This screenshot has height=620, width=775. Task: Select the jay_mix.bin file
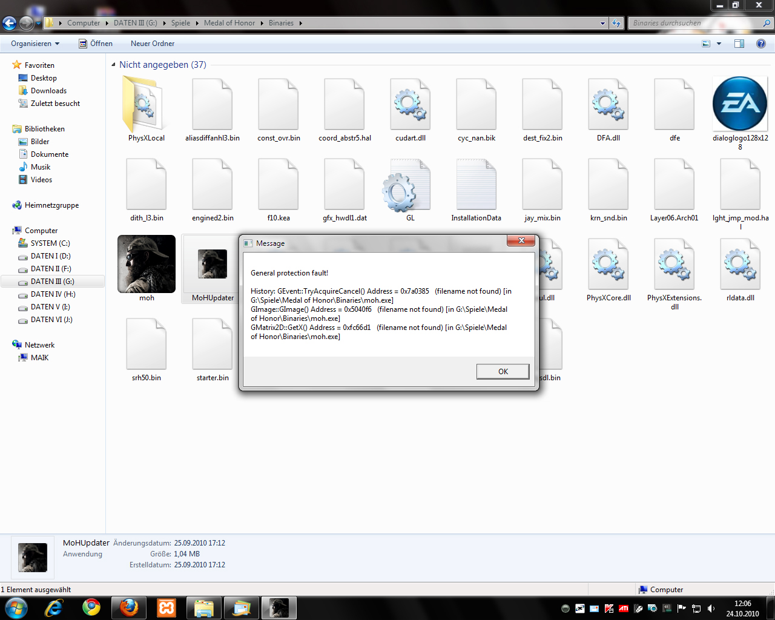542,189
